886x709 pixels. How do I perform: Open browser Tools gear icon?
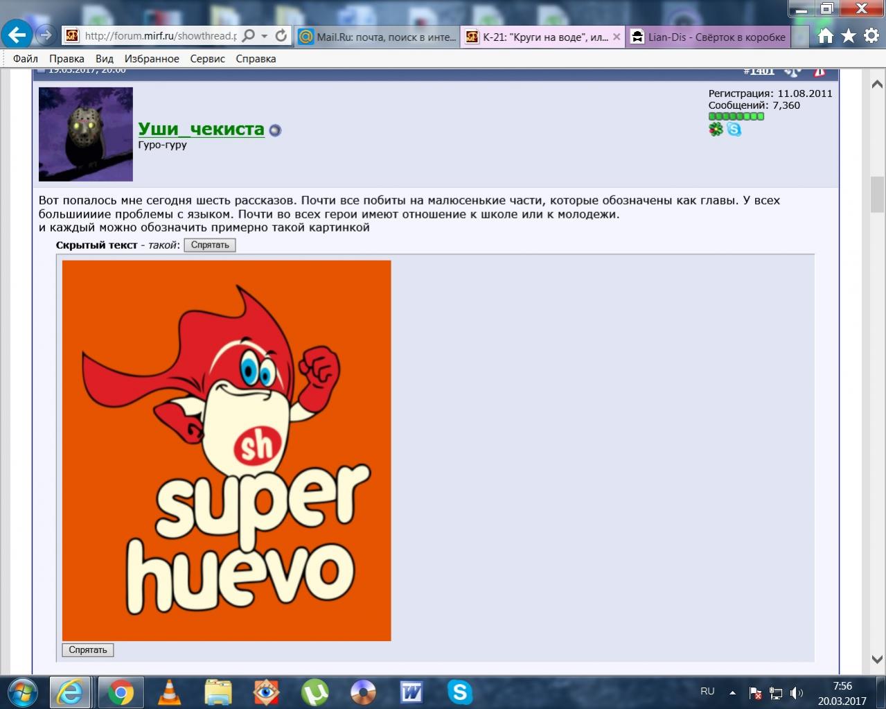coord(871,37)
